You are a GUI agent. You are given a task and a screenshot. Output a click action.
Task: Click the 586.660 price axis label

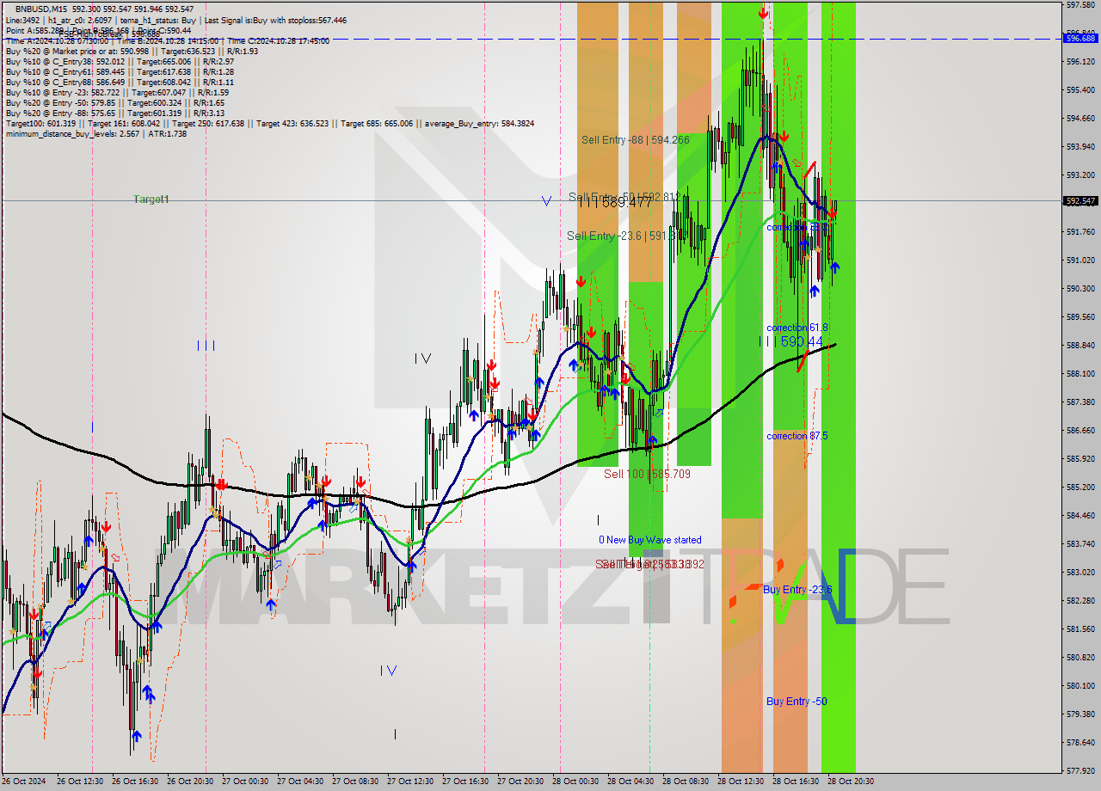coord(1080,431)
